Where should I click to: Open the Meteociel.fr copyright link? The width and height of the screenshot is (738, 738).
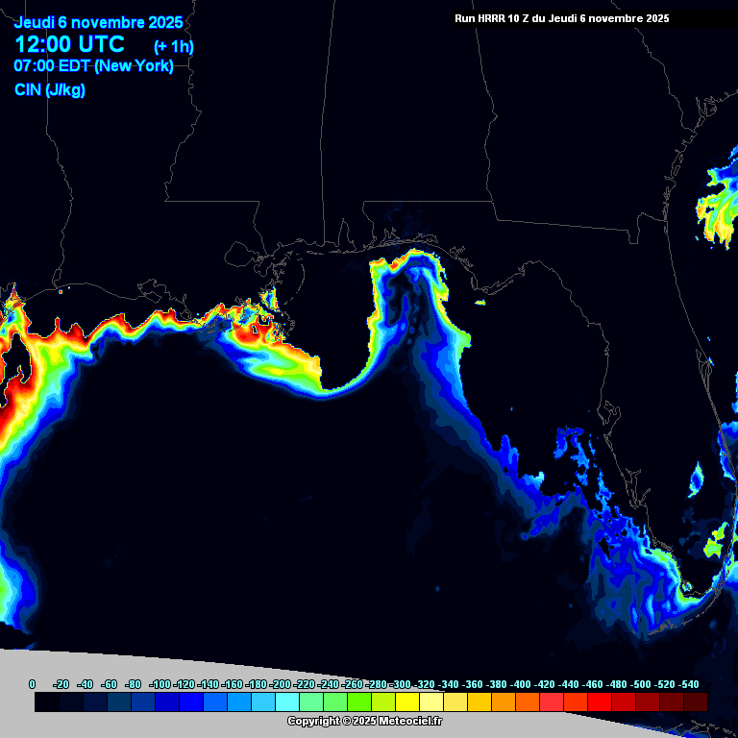[365, 721]
